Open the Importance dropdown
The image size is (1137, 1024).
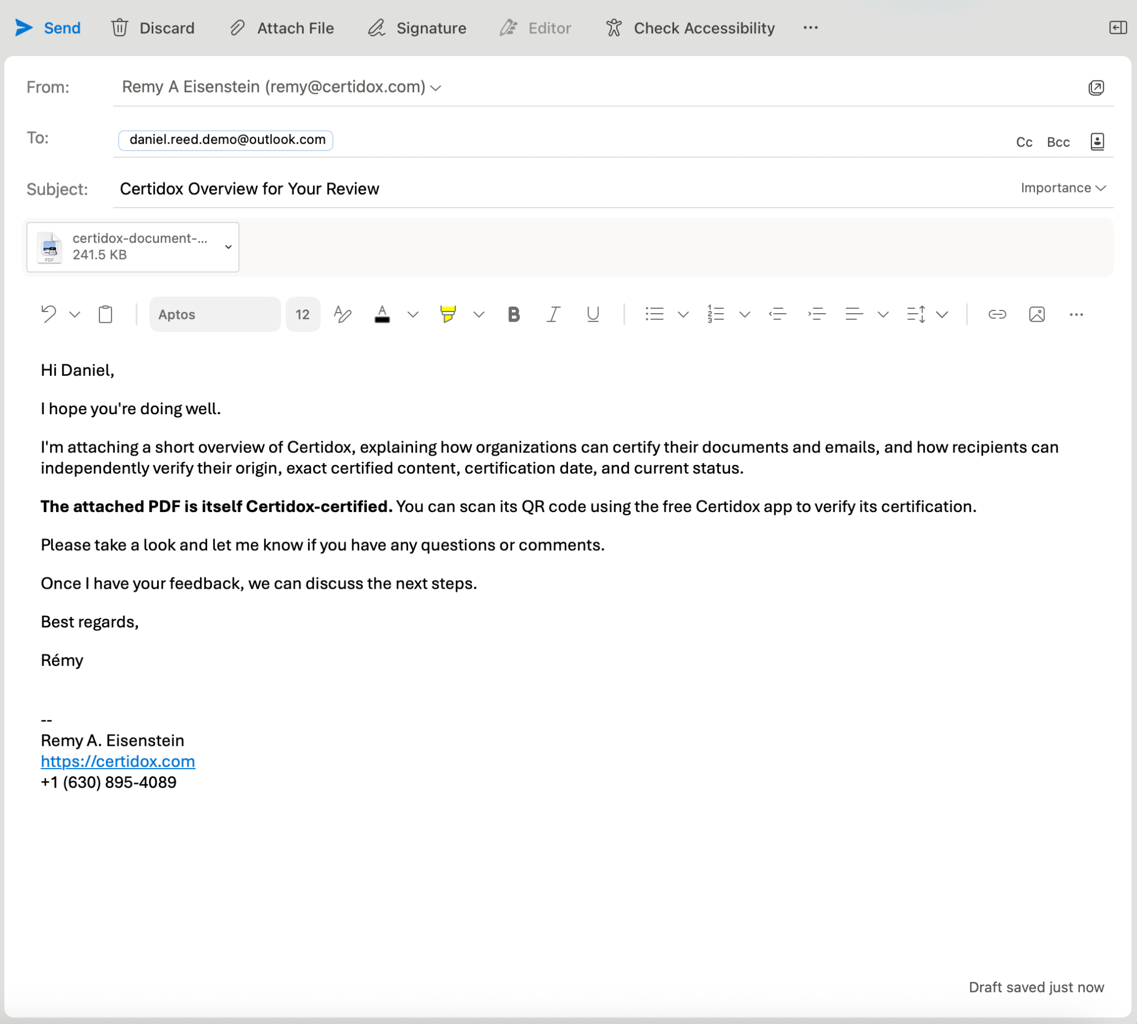pos(1063,188)
